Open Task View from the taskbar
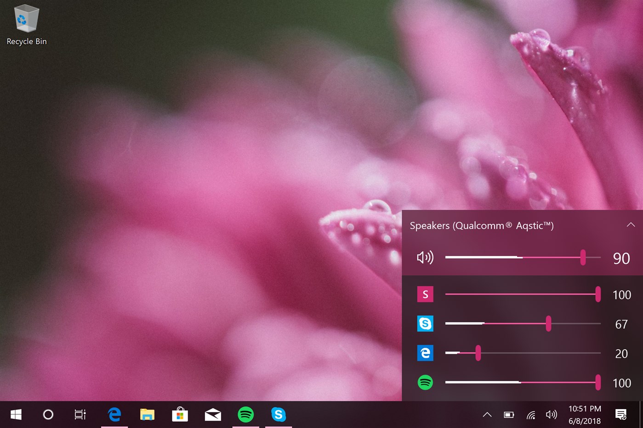Image resolution: width=643 pixels, height=428 pixels. (80, 415)
